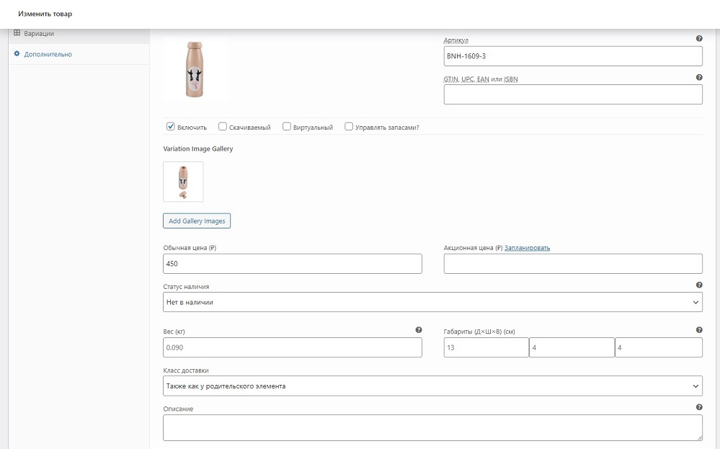Viewport: 720px width, 449px height.
Task: Click the Дополнительно gear icon in sidebar
Action: click(x=17, y=54)
